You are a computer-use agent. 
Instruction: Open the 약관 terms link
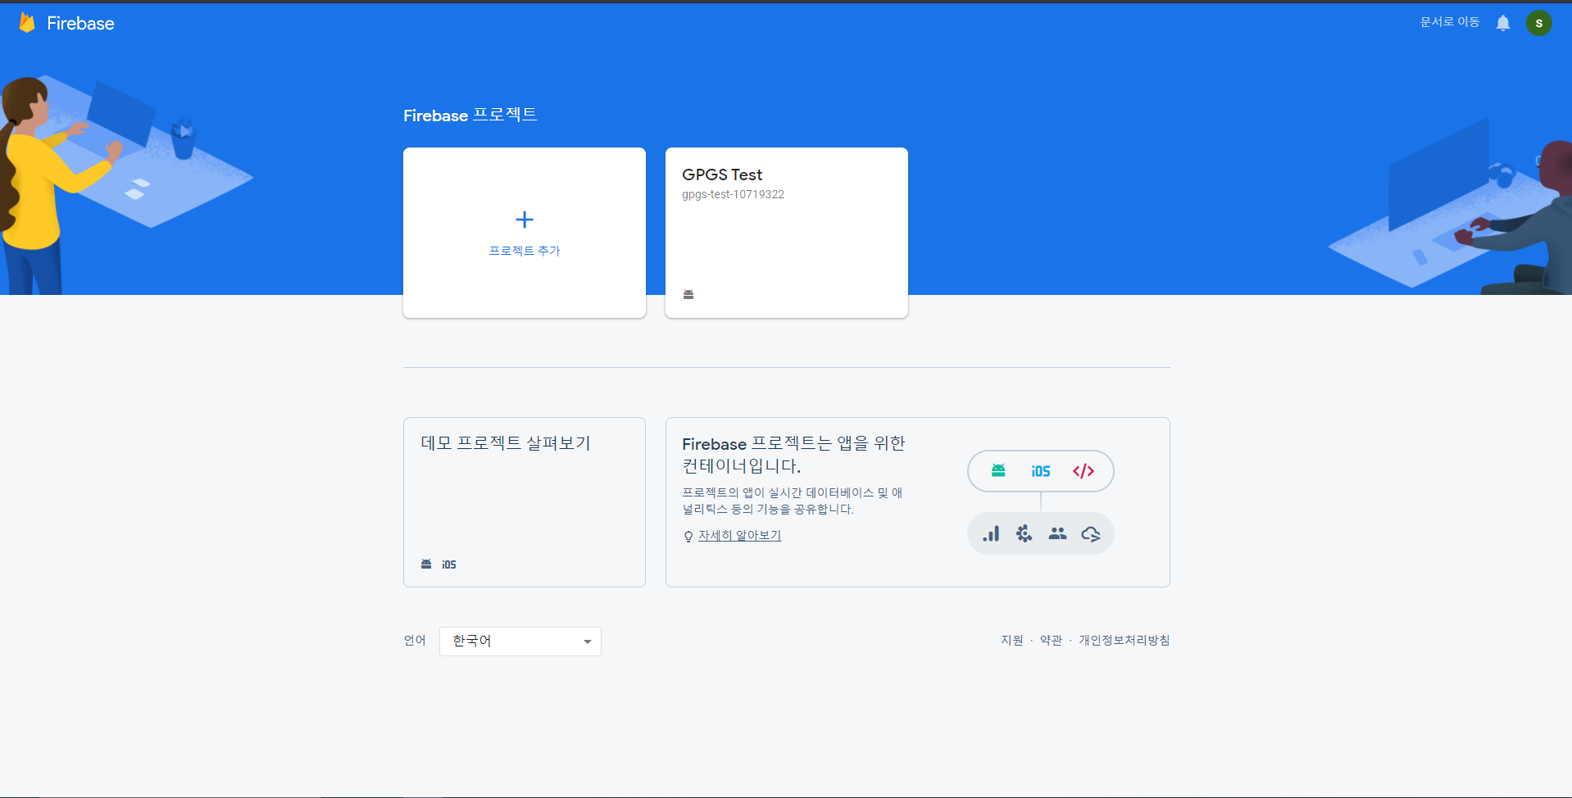[x=1051, y=640]
